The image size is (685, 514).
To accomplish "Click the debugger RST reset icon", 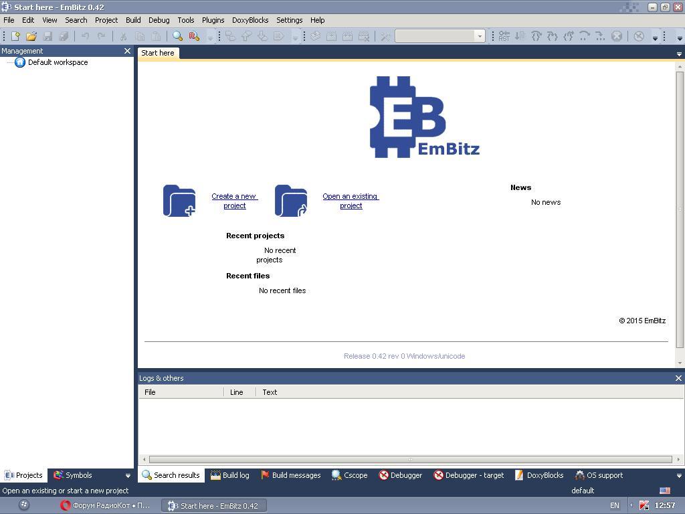I will point(504,36).
